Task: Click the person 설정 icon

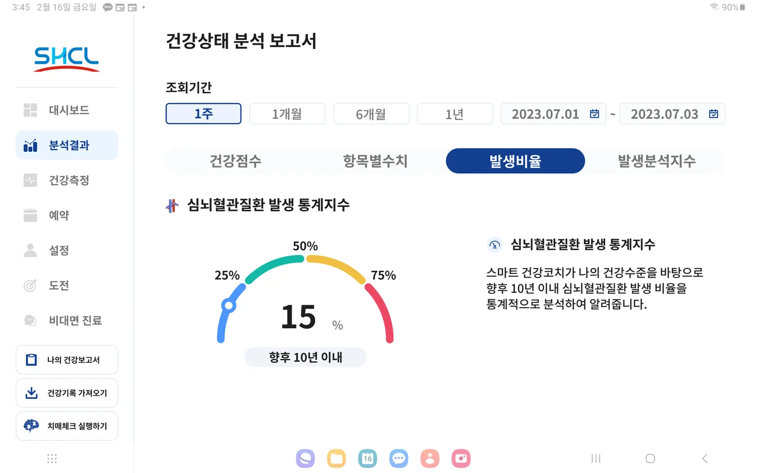Action: tap(31, 250)
